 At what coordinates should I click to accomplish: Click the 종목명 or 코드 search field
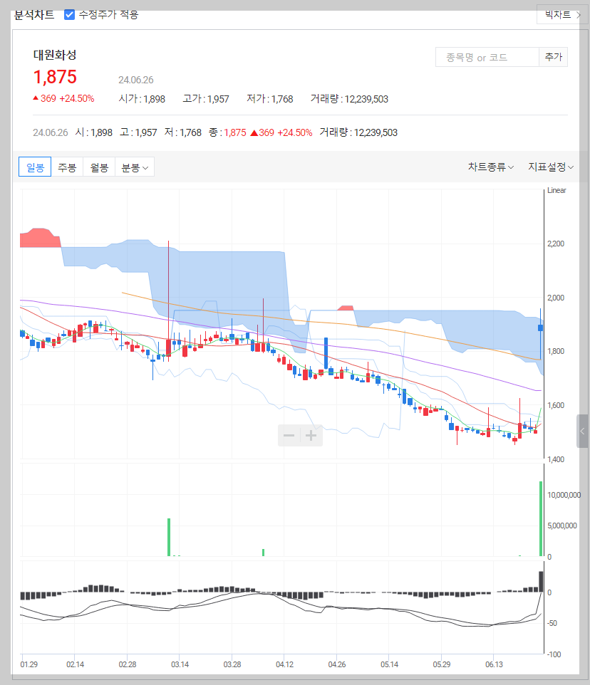pyautogui.click(x=487, y=57)
